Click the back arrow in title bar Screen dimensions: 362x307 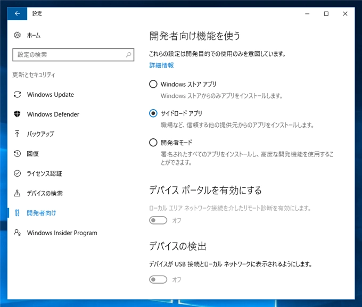17,14
